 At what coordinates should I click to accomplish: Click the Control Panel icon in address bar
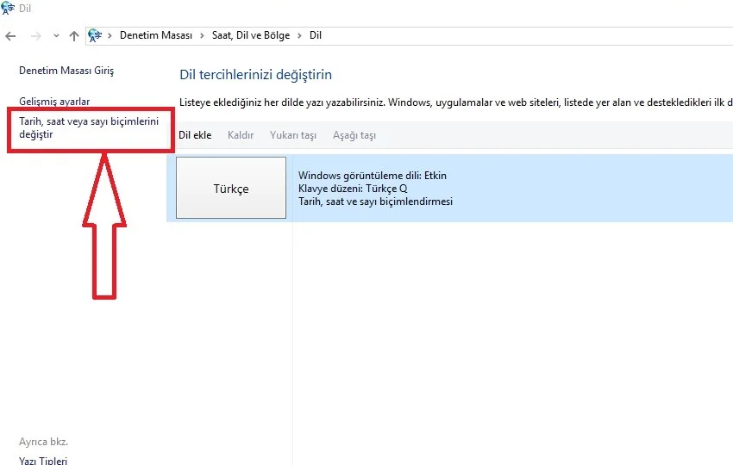[96, 35]
